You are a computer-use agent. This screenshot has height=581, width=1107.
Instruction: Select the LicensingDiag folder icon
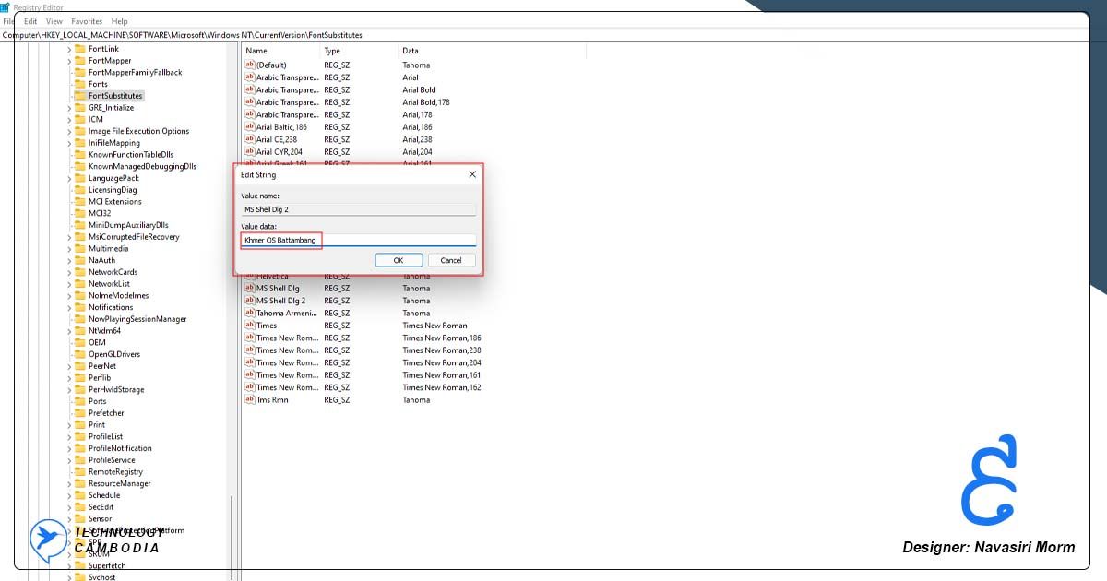click(80, 190)
